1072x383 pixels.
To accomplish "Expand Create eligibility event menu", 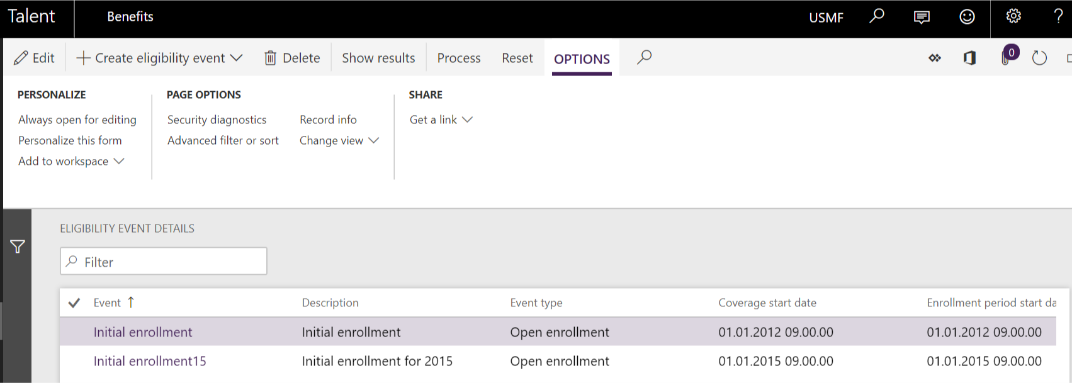I will pos(159,58).
